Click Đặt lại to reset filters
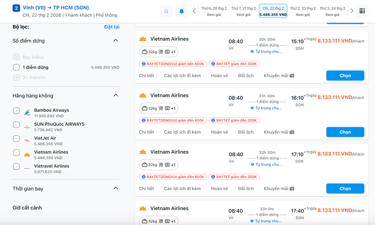The height and width of the screenshot is (225, 375). [x=111, y=26]
